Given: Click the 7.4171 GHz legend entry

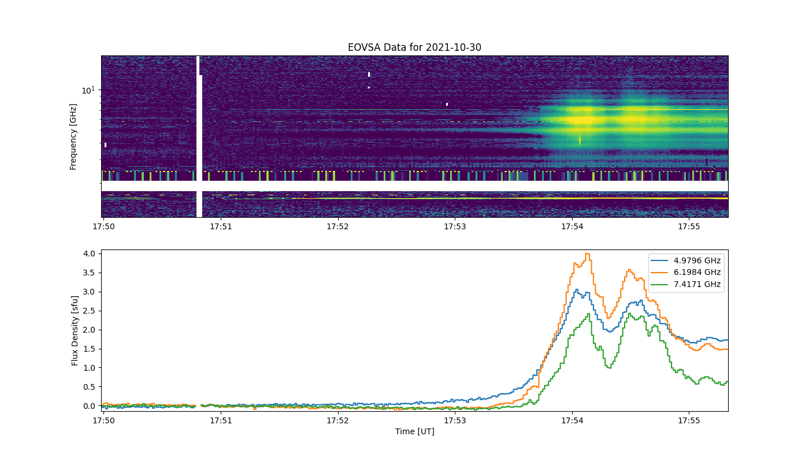Looking at the screenshot, I should point(686,285).
